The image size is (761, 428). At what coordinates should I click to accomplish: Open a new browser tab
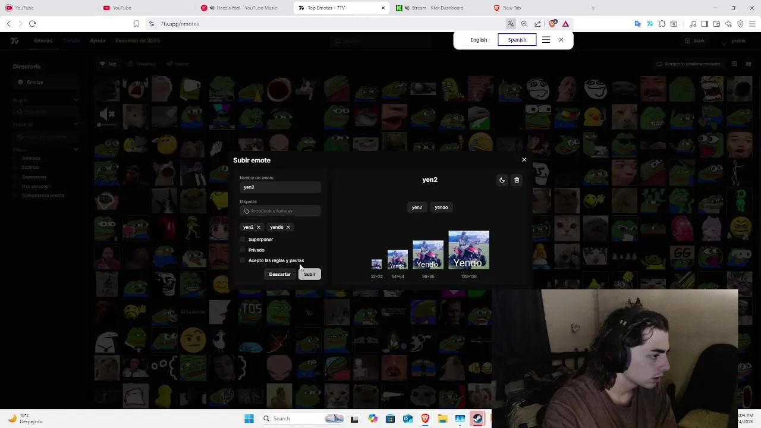point(592,8)
